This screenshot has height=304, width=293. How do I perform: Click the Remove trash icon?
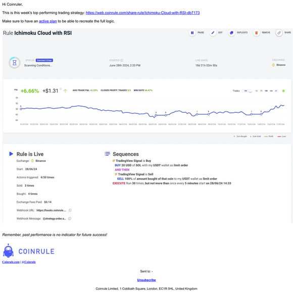click(257, 33)
